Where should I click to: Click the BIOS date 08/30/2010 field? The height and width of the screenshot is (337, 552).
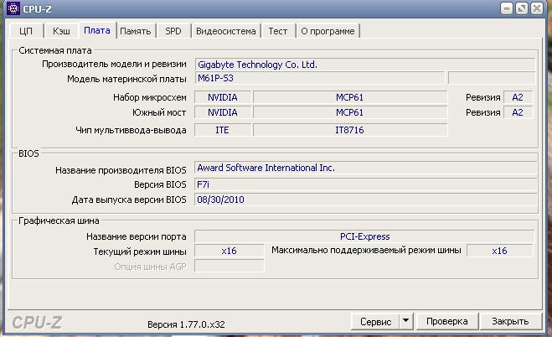click(365, 200)
